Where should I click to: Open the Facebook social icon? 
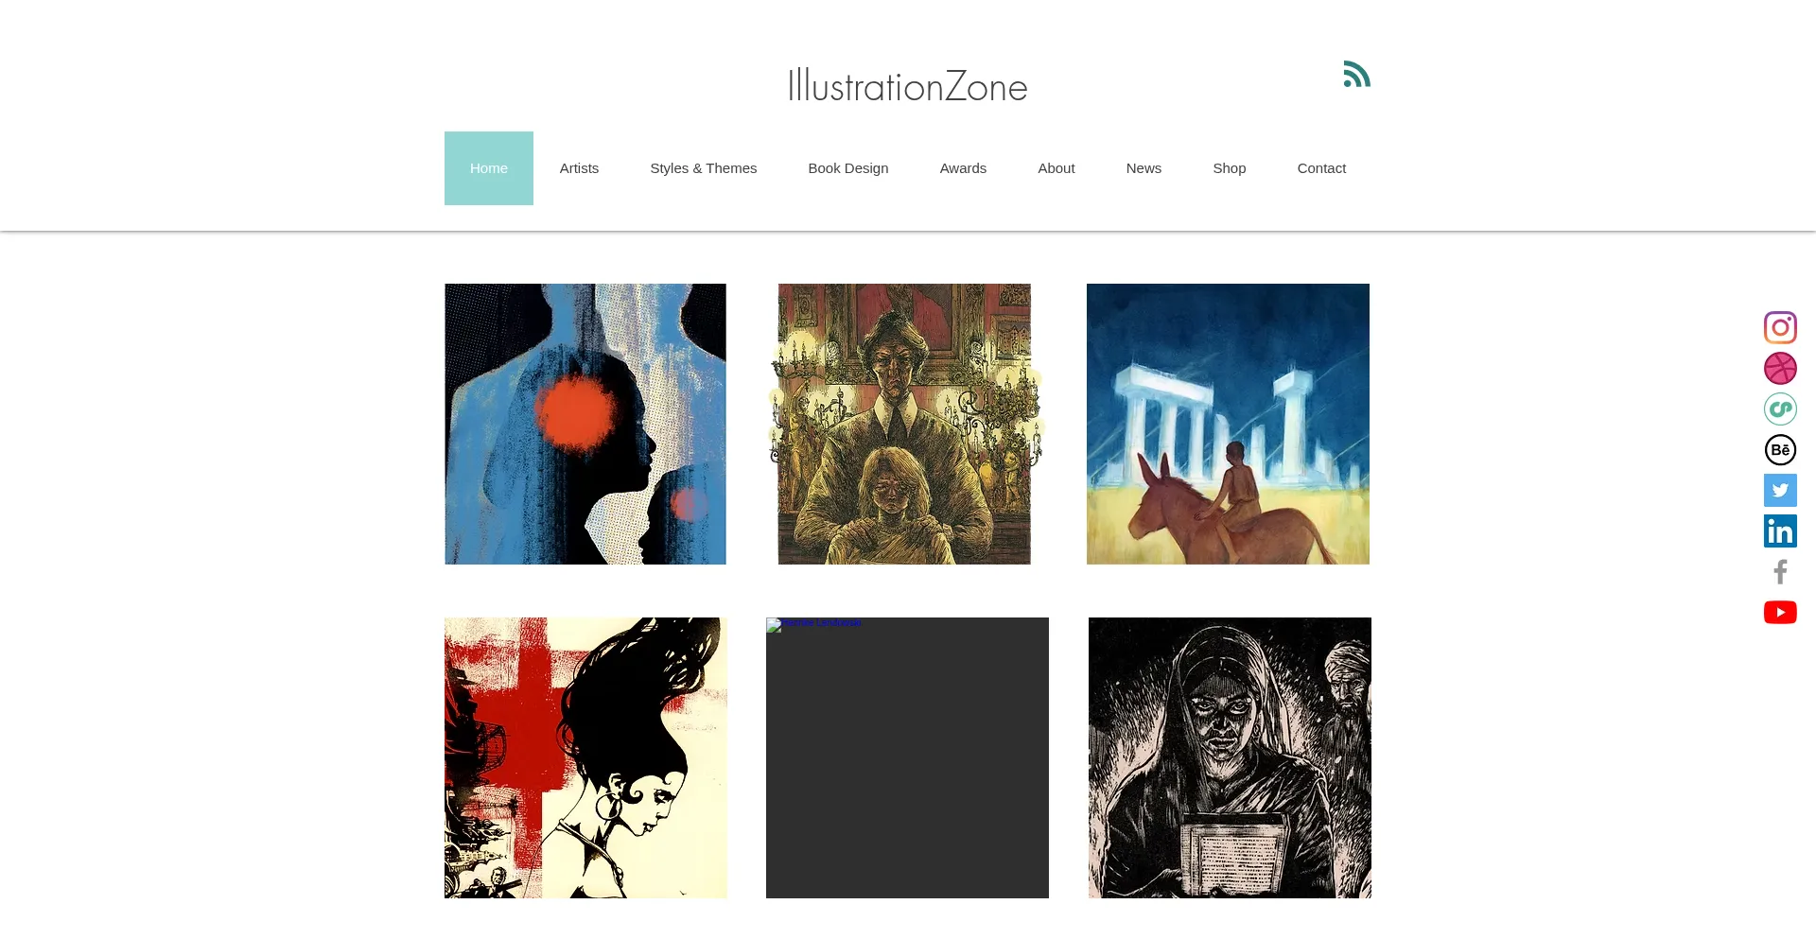1780,571
